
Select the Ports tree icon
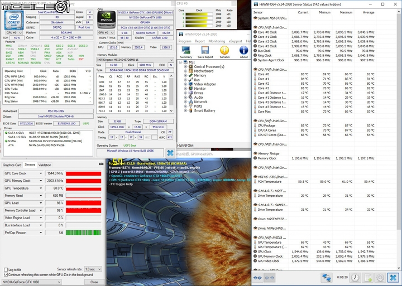[x=190, y=106]
